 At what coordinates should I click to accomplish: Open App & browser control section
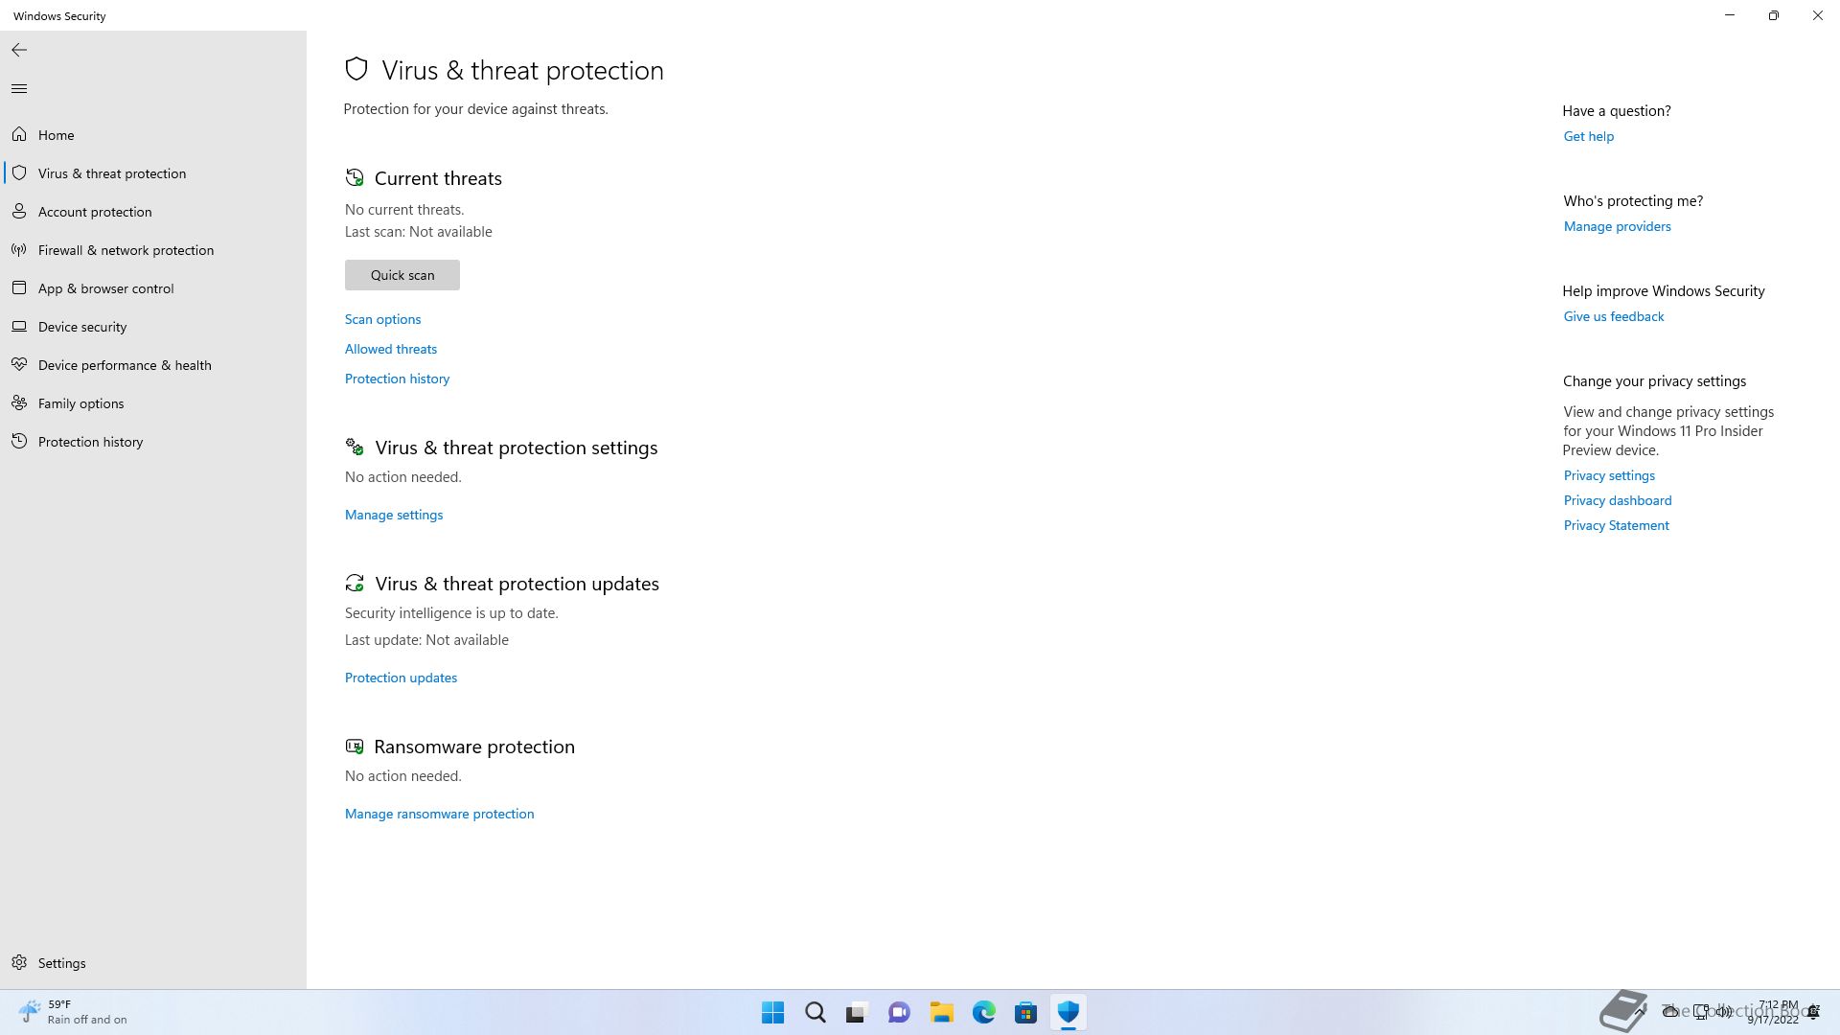(153, 288)
